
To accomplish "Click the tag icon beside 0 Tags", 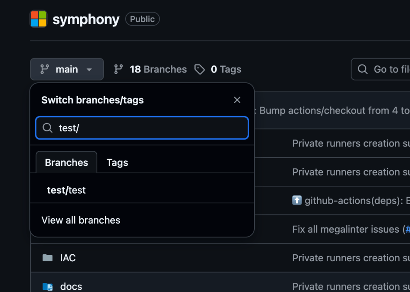I will coord(200,69).
